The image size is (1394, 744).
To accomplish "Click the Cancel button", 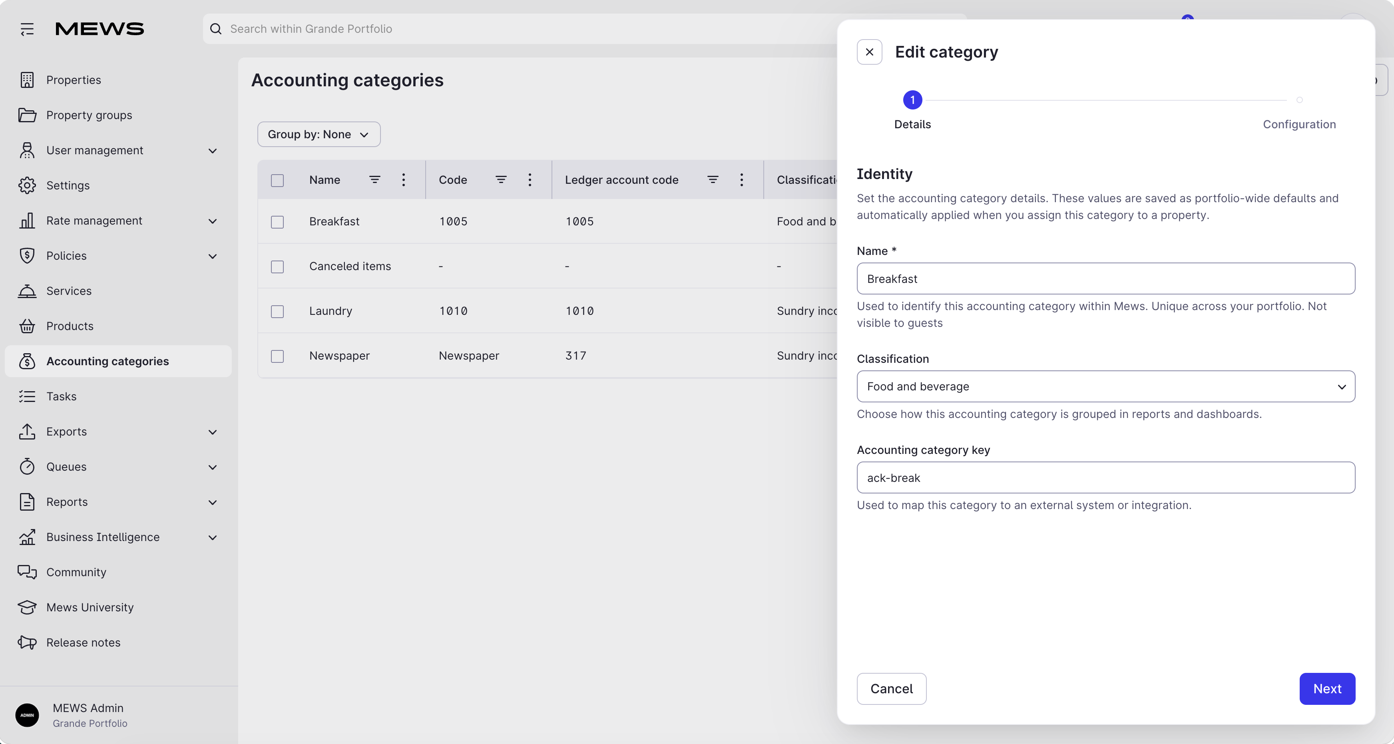I will click(x=891, y=689).
